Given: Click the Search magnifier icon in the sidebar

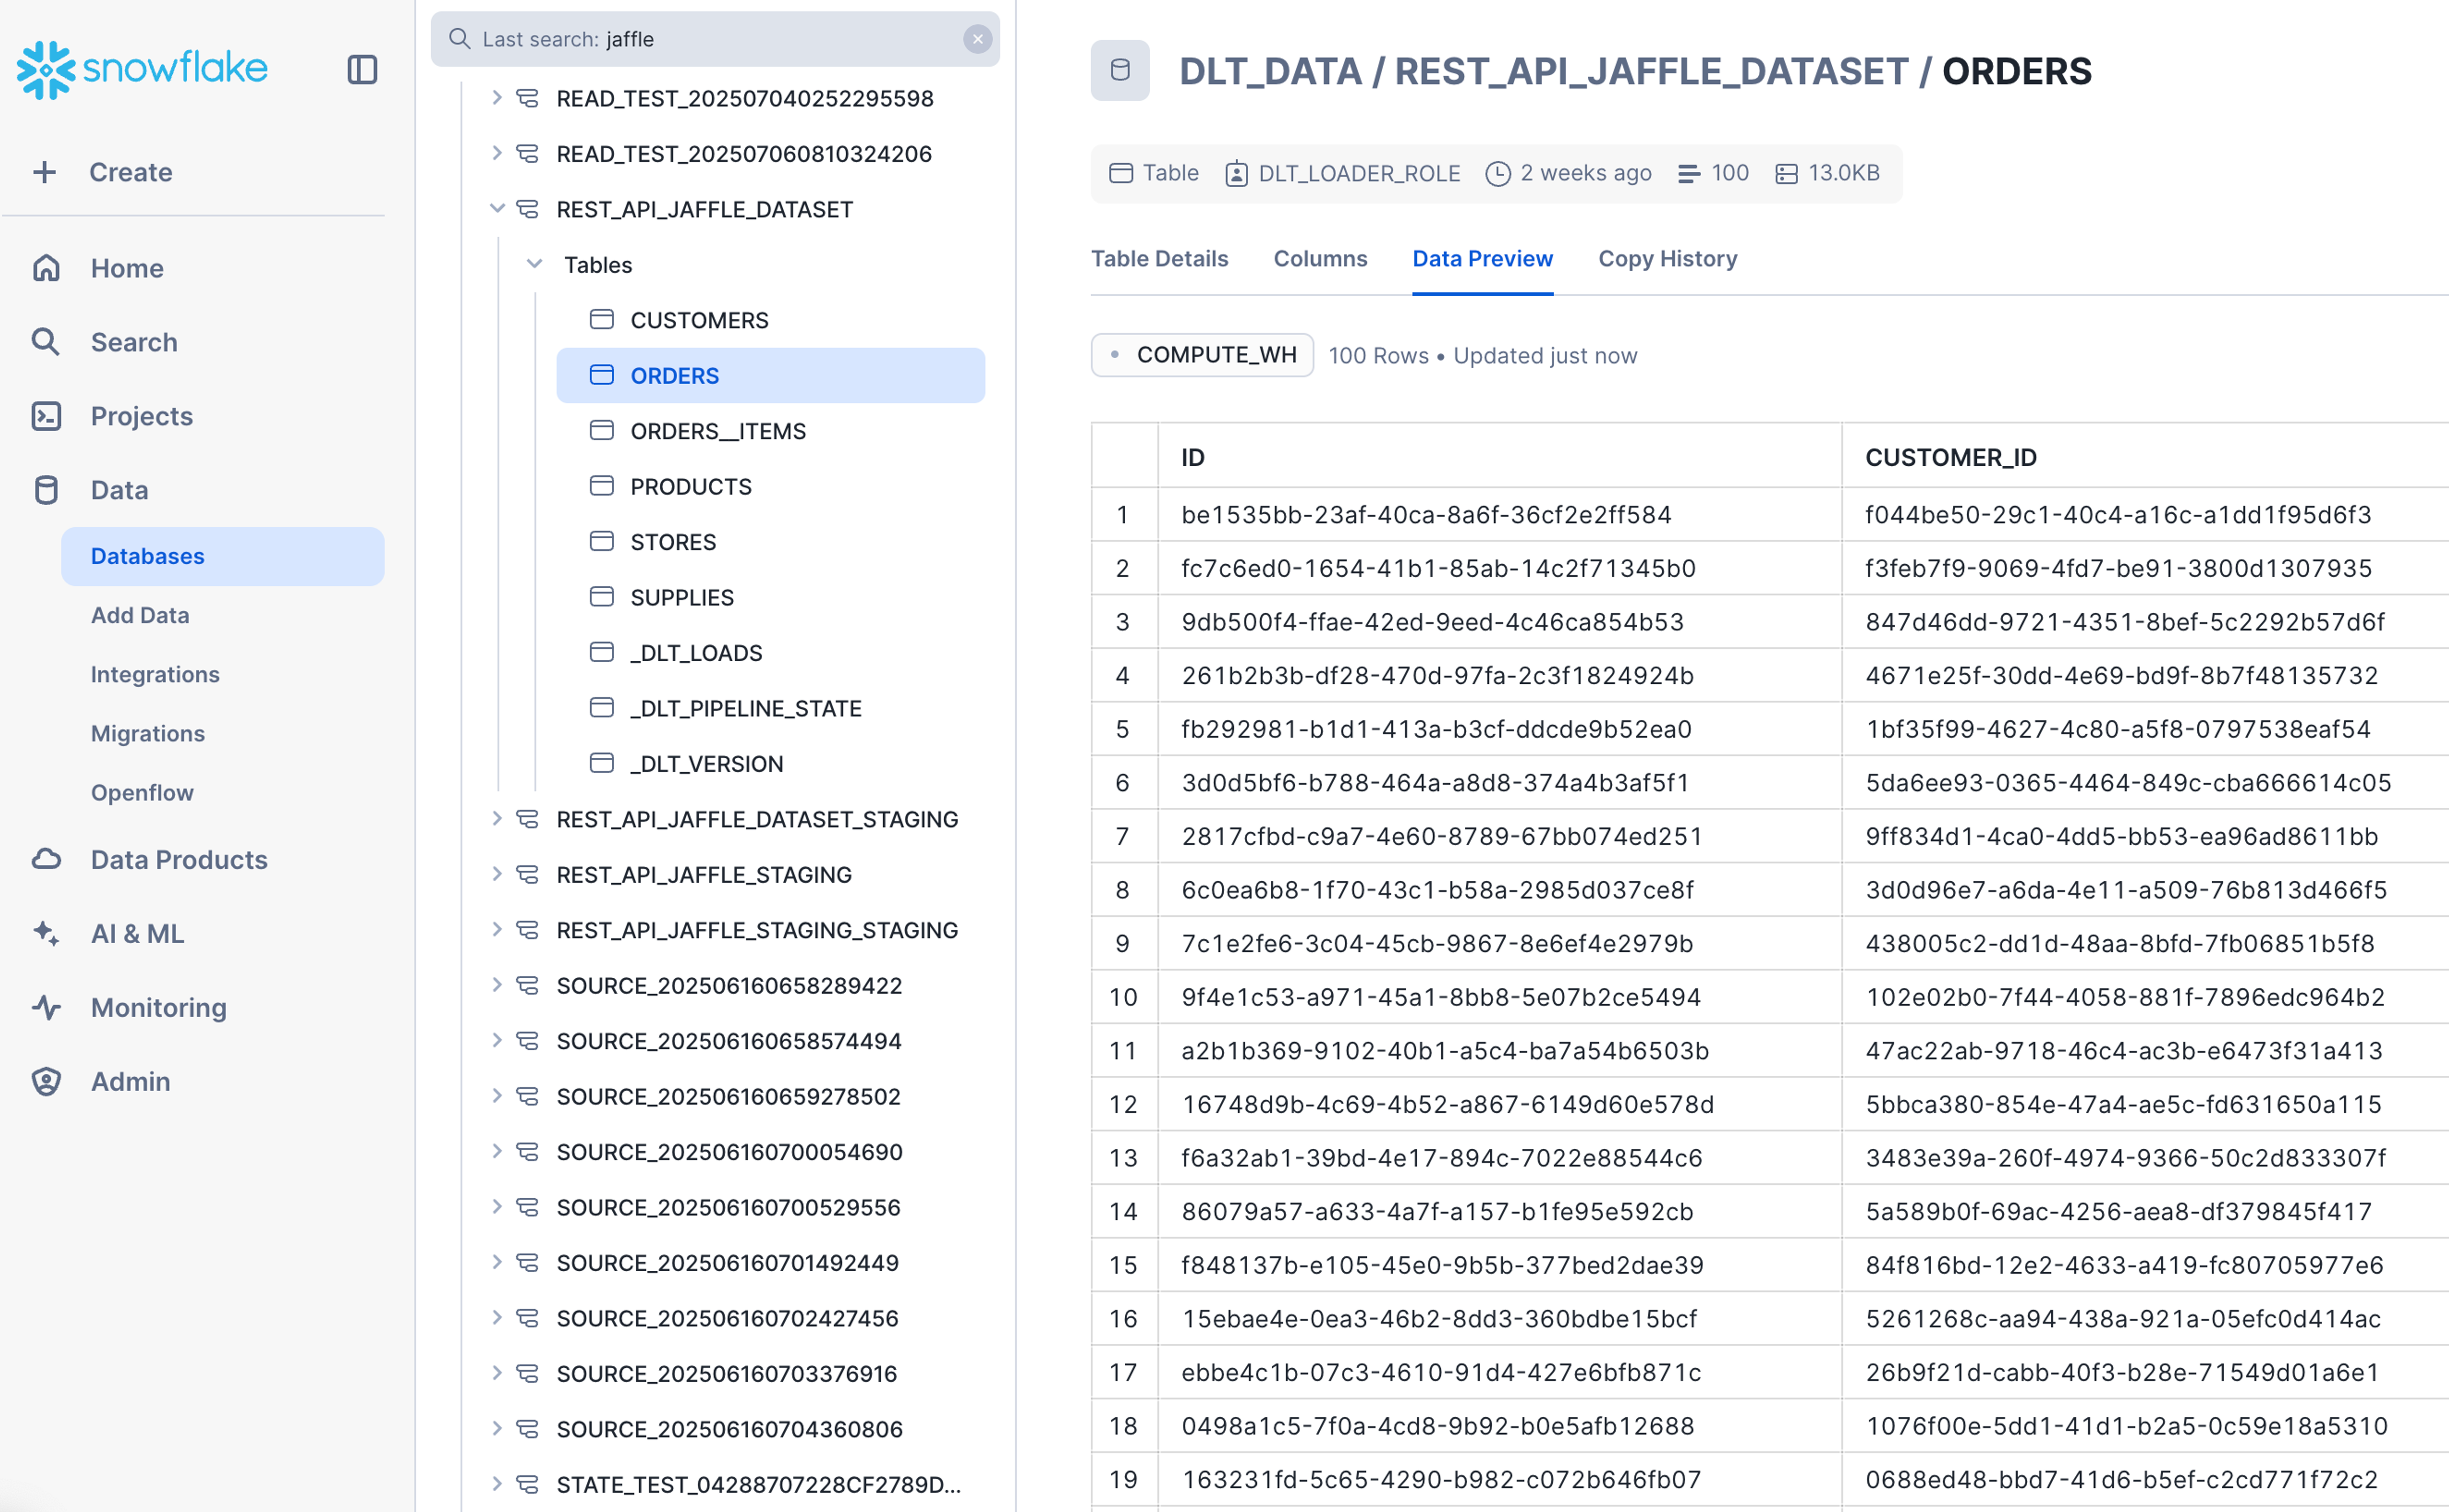Looking at the screenshot, I should [46, 342].
